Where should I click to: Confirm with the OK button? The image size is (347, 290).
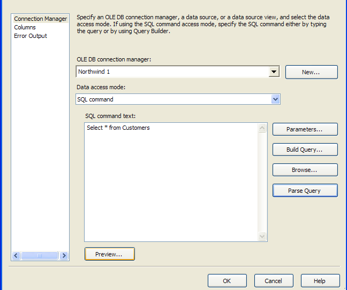tap(227, 281)
